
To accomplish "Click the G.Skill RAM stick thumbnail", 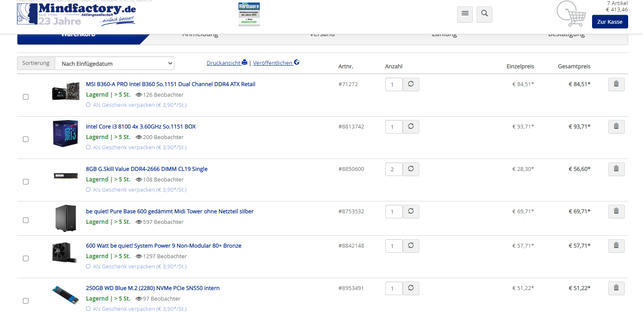I will 65,176.
